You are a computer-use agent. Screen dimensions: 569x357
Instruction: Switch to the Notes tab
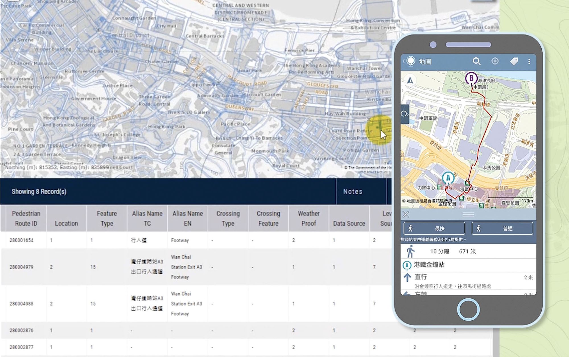tap(353, 192)
